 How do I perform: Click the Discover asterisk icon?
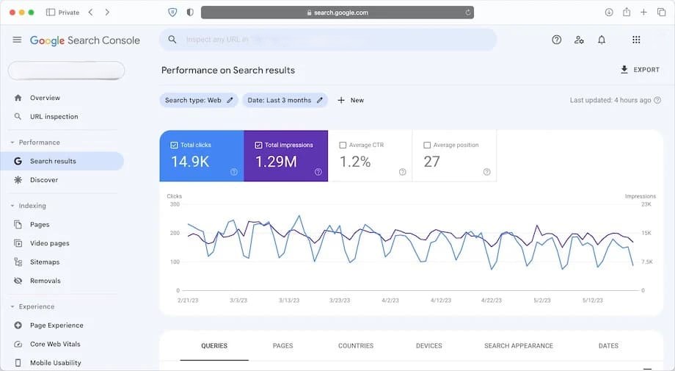18,180
